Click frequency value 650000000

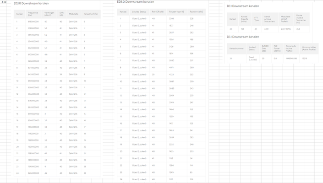pyautogui.click(x=33, y=81)
